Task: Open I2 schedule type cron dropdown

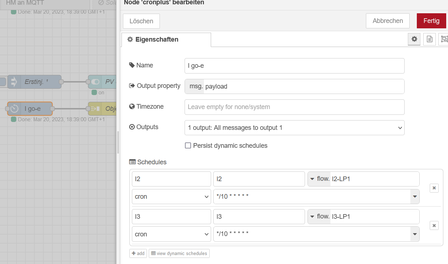Action: point(171,197)
